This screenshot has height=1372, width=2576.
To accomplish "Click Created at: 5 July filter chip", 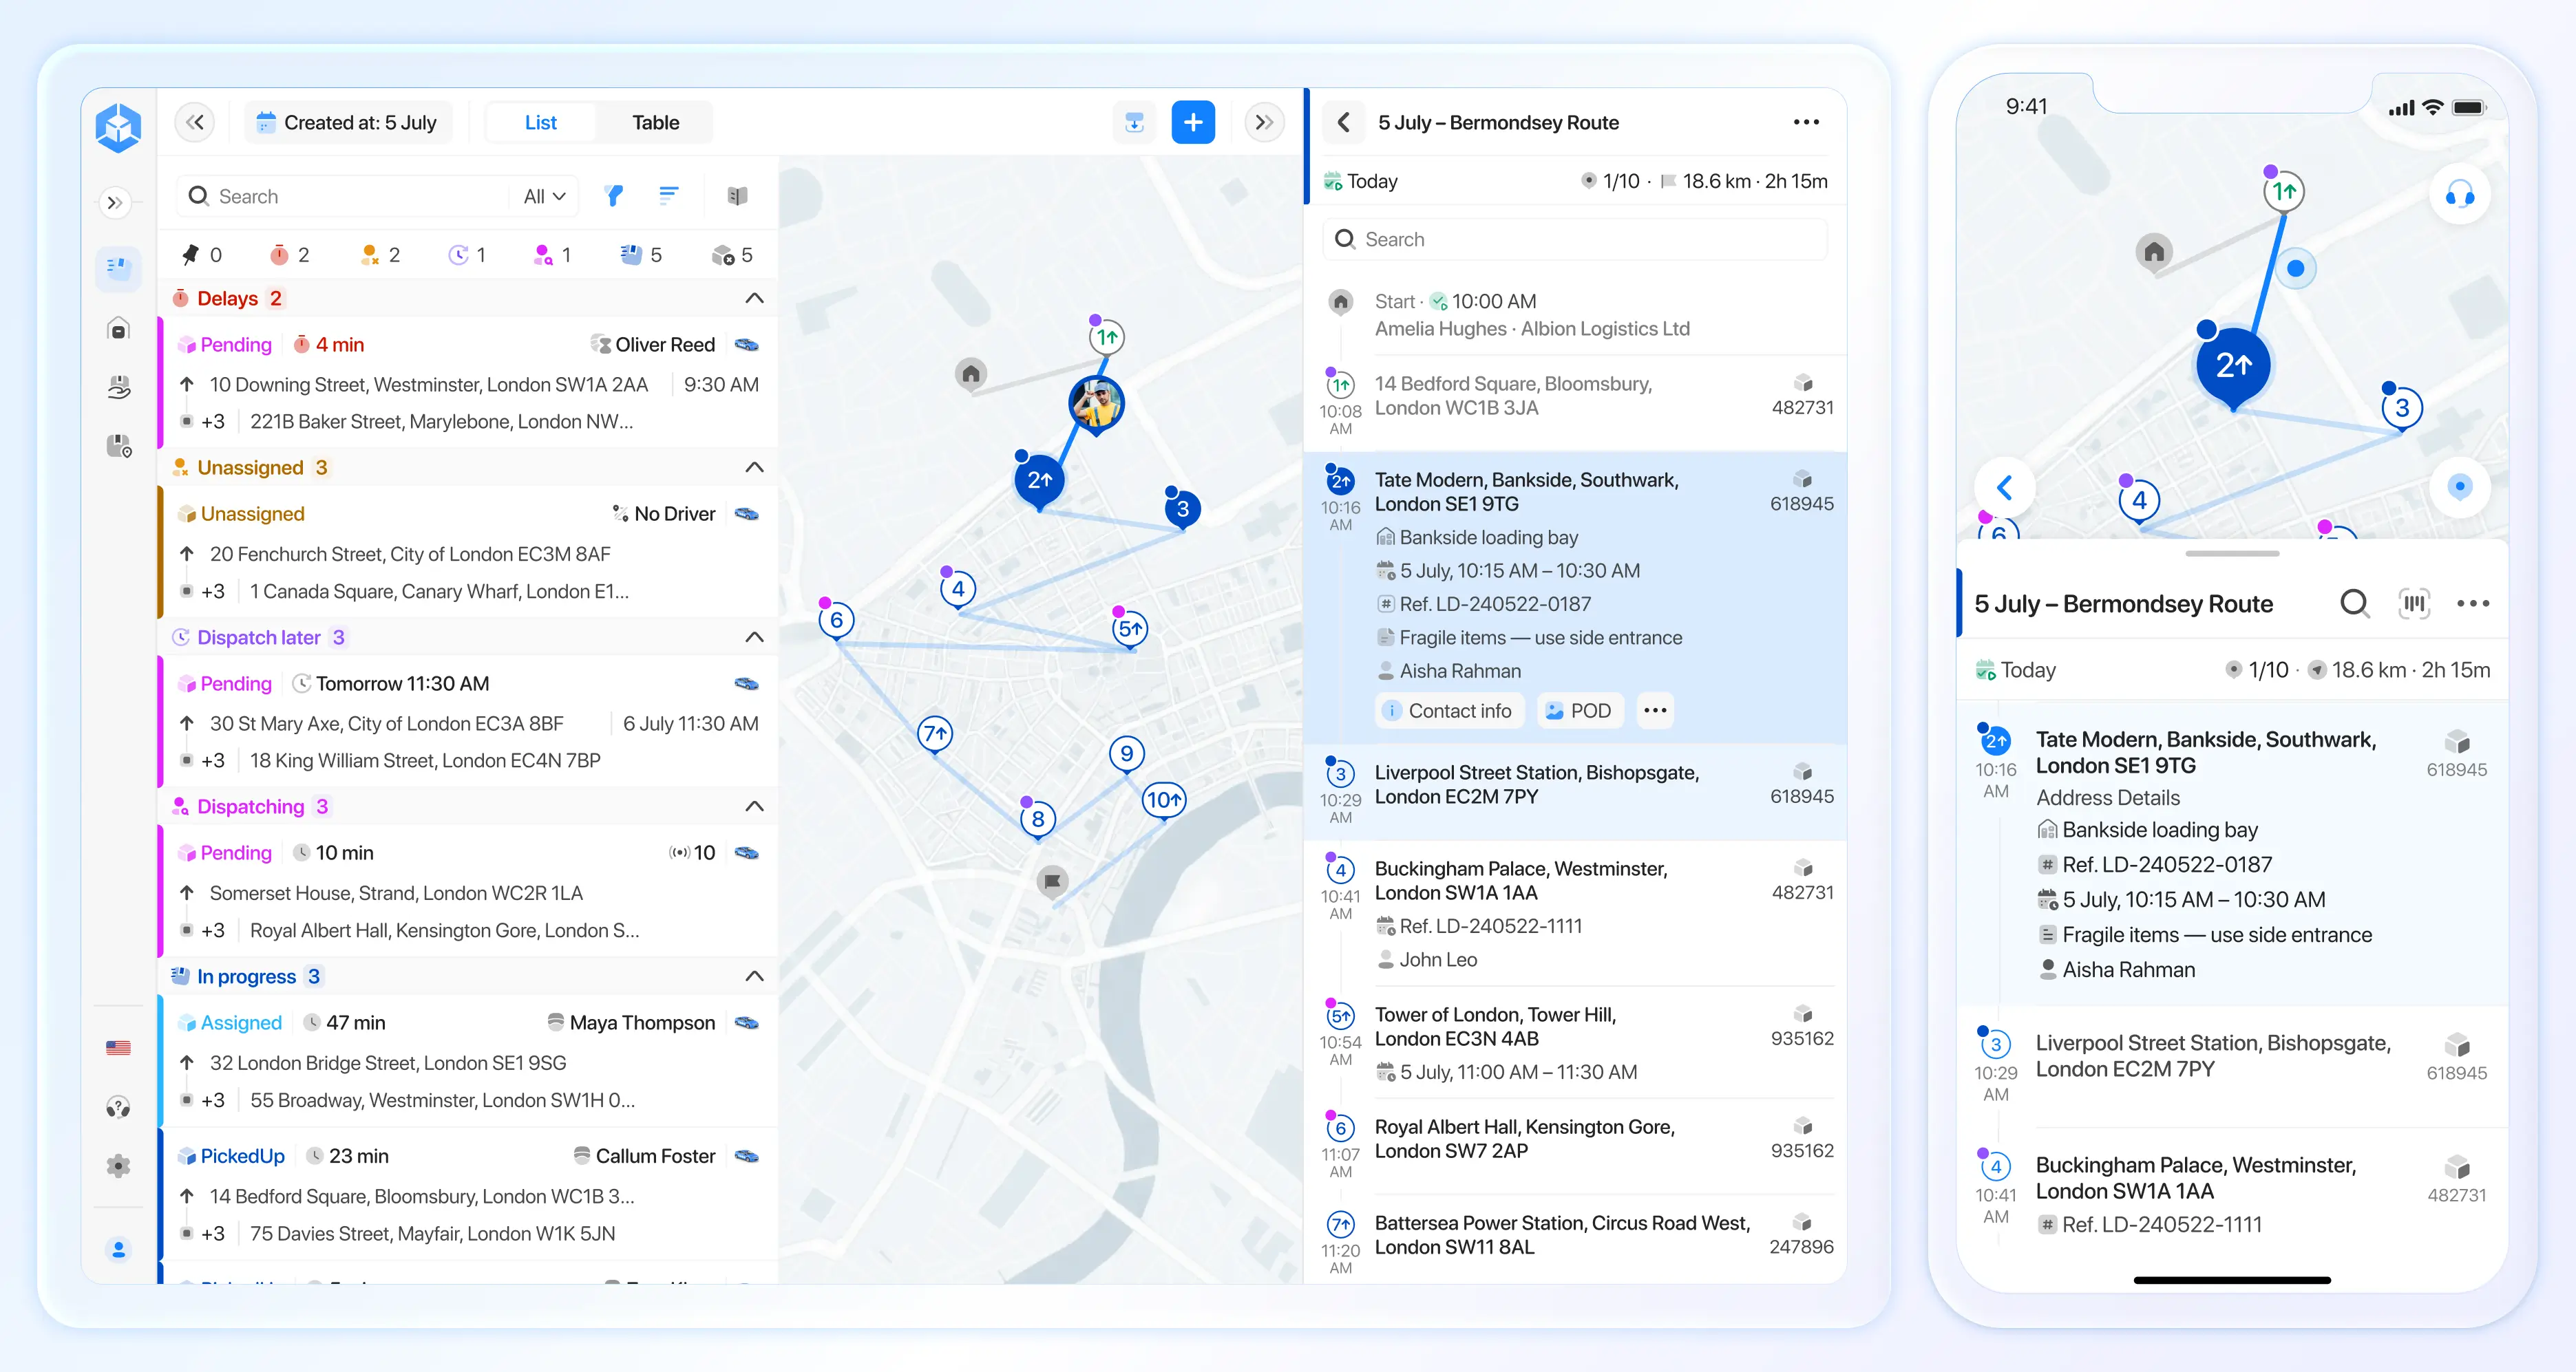I will [348, 123].
